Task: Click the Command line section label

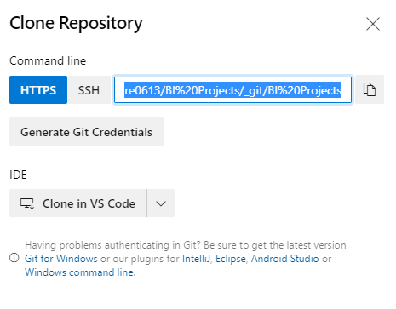Action: click(x=48, y=60)
